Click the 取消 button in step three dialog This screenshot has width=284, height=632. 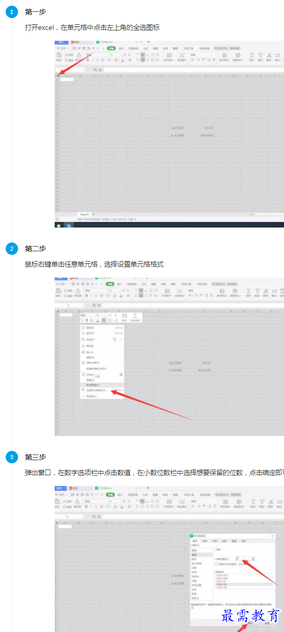[267, 623]
